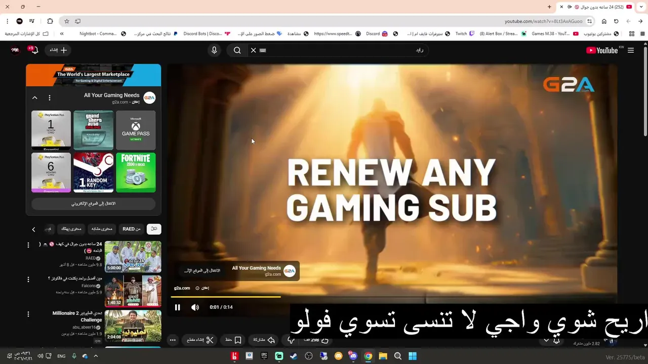Select the 'الكل' filter chip
Screen dimensions: 648x364
click(154, 229)
